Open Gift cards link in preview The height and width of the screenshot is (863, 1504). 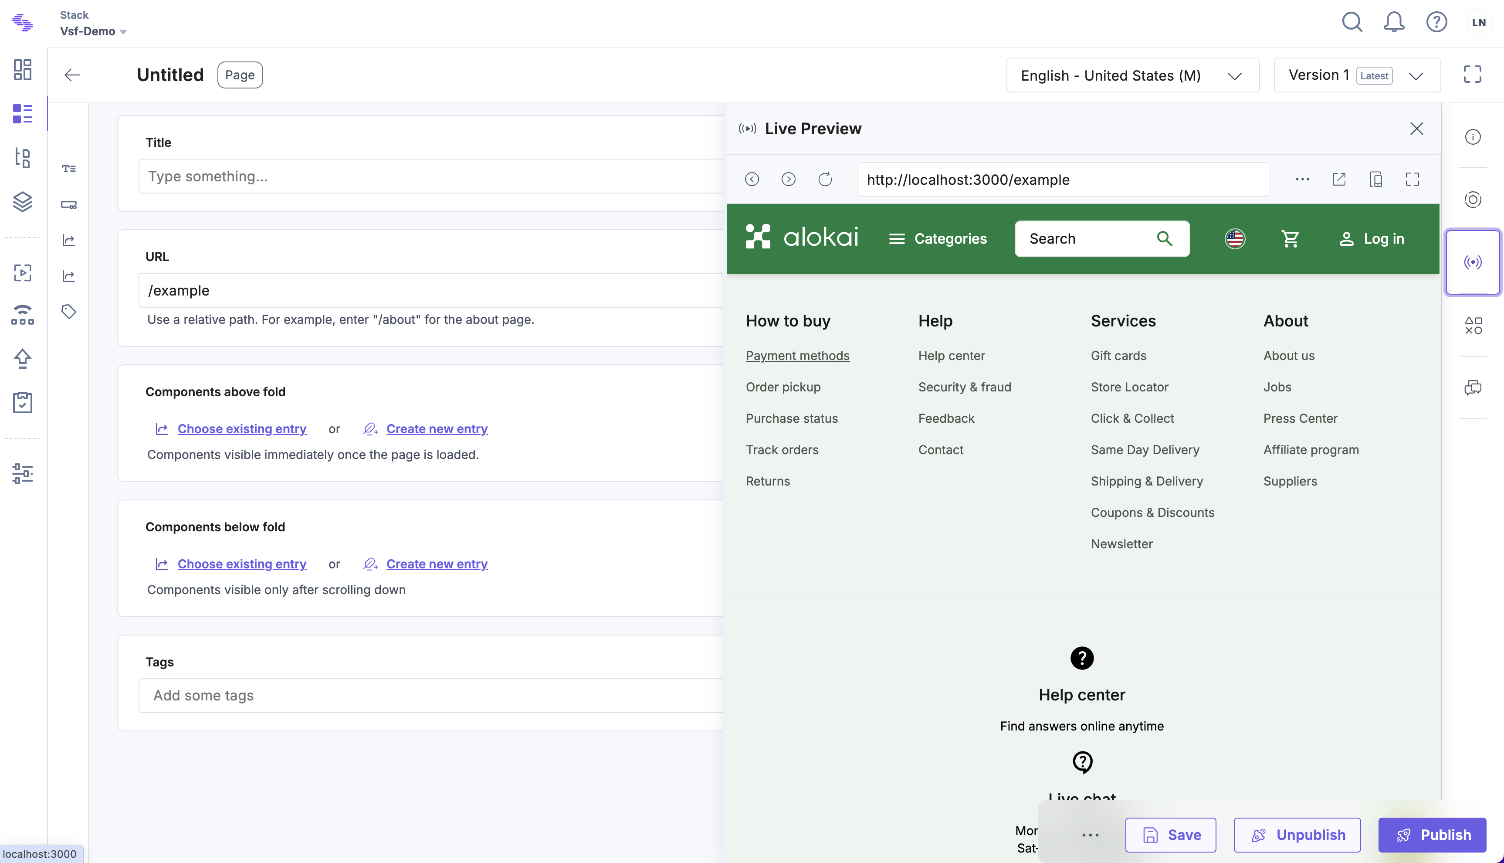pos(1118,355)
